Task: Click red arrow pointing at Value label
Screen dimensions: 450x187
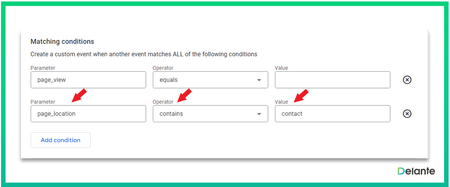Action: tap(301, 95)
